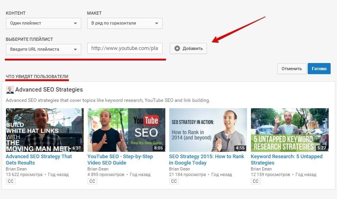
Task: Open the Макет dropdown showing В ряд по горизонтали
Action: (x=124, y=23)
